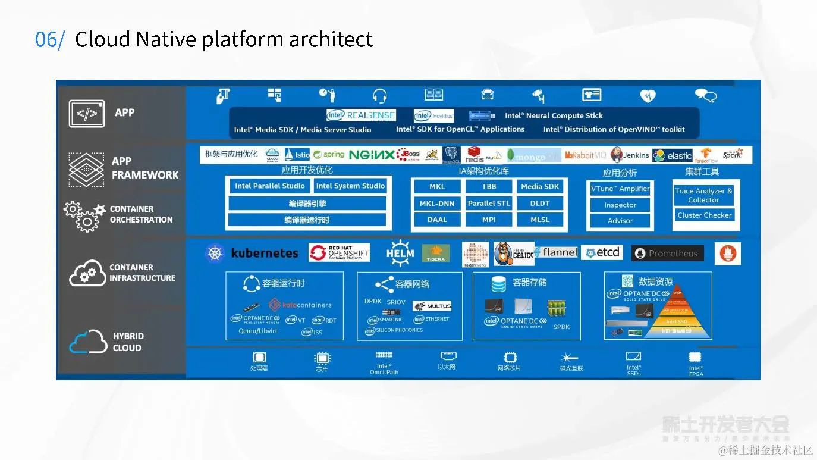Select the Inspector box
The height and width of the screenshot is (460, 817).
(620, 205)
